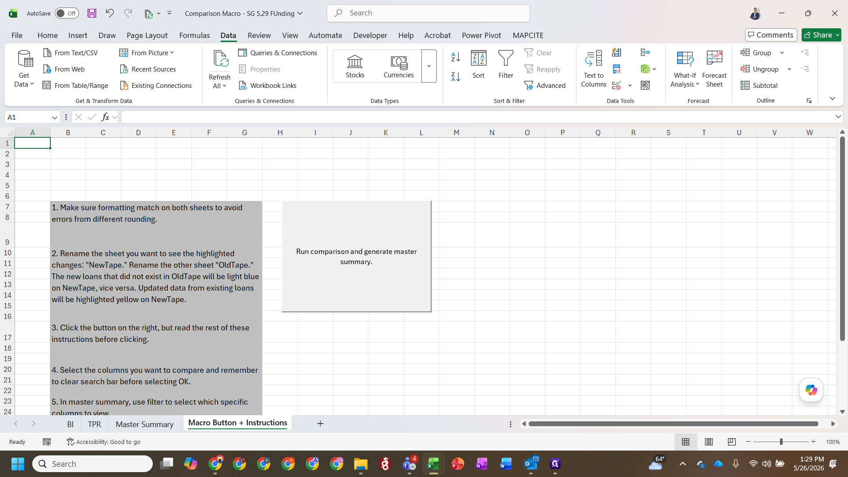Screen dimensions: 848x477
Task: Switch to the Master Summary sheet
Action: [144, 424]
